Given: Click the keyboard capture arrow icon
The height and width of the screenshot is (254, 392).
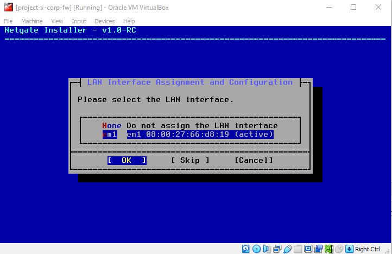Looking at the screenshot, I should [349, 249].
